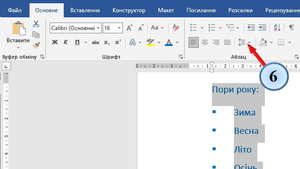Align text right

coord(216,42)
